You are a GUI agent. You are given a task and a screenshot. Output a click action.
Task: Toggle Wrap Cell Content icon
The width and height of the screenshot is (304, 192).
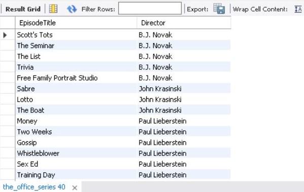coord(298,9)
